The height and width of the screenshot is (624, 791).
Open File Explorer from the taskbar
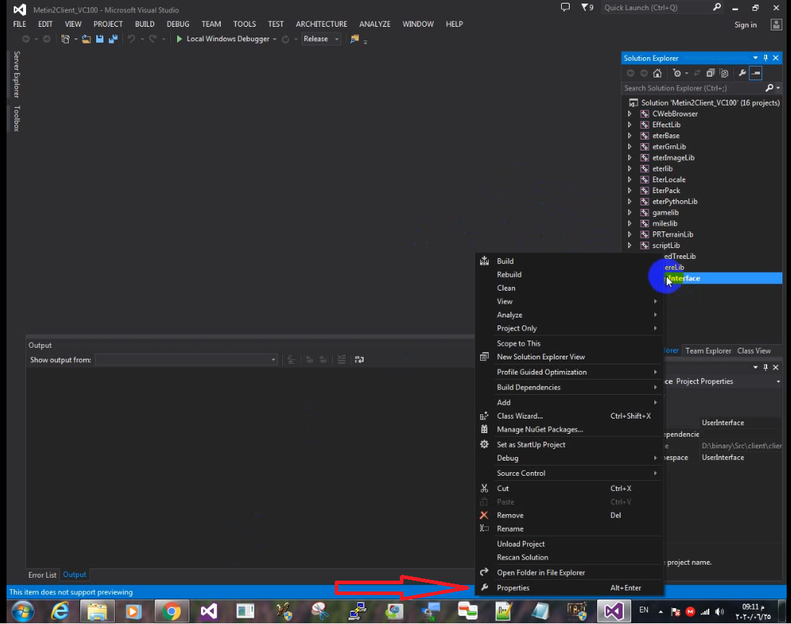[x=97, y=612]
